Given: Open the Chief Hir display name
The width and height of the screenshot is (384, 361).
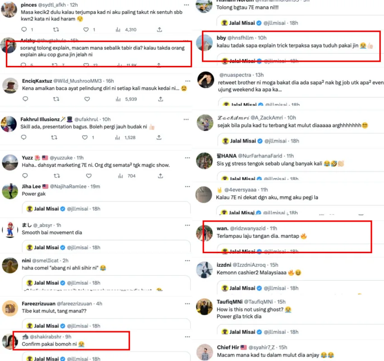Looking at the screenshot, I should point(228,347).
